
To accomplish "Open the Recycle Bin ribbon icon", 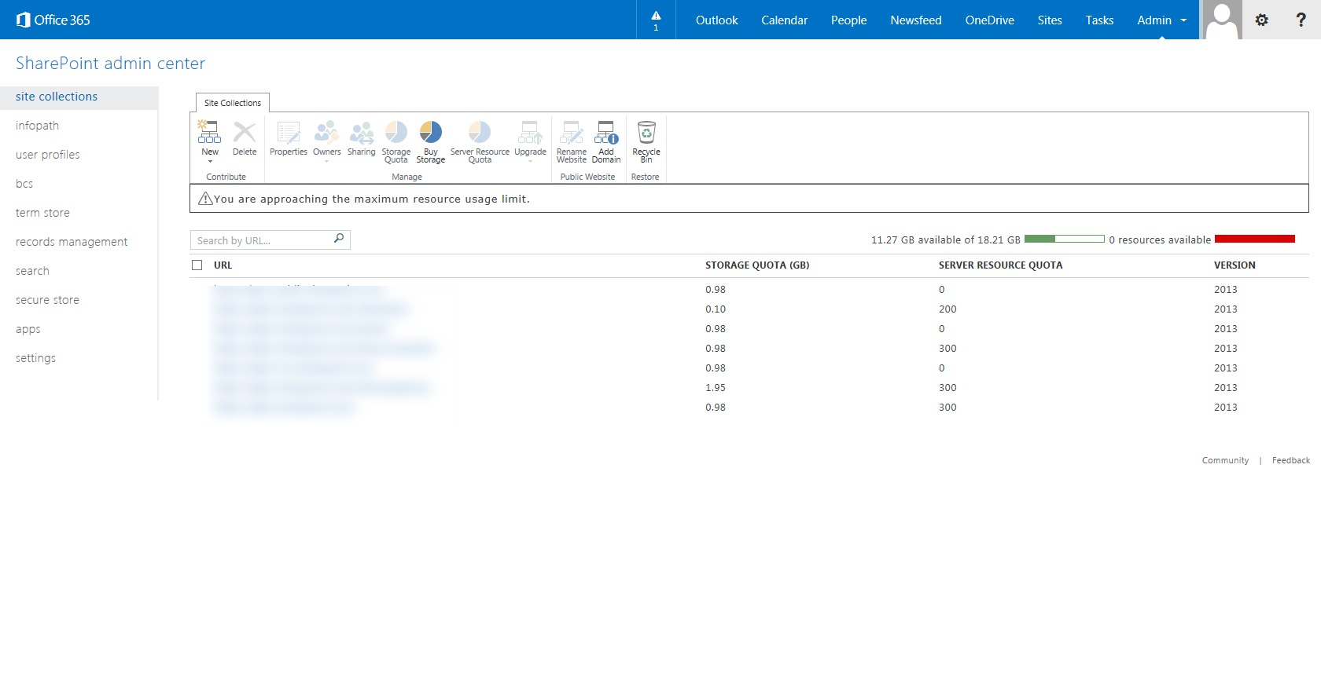I will pyautogui.click(x=646, y=132).
